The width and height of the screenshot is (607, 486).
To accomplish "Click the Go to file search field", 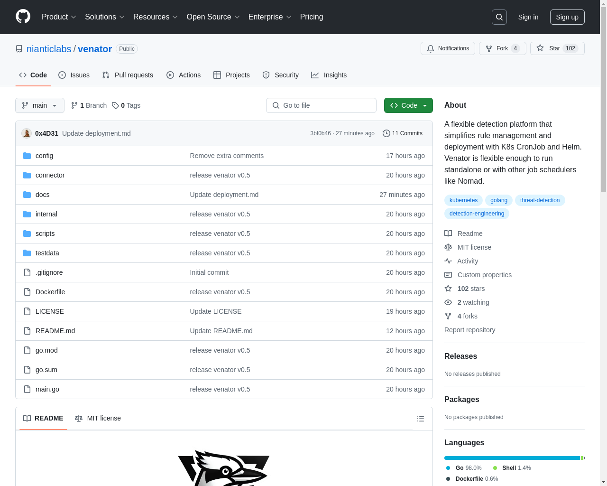I will point(321,105).
